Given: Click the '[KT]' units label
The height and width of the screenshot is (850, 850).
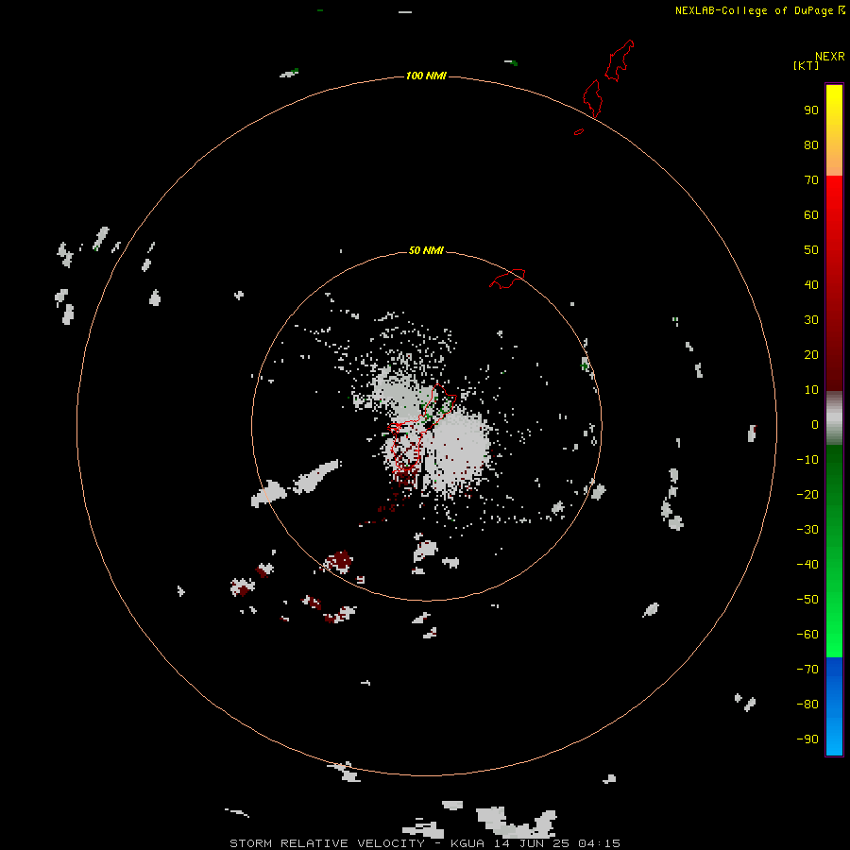Looking at the screenshot, I should (806, 65).
